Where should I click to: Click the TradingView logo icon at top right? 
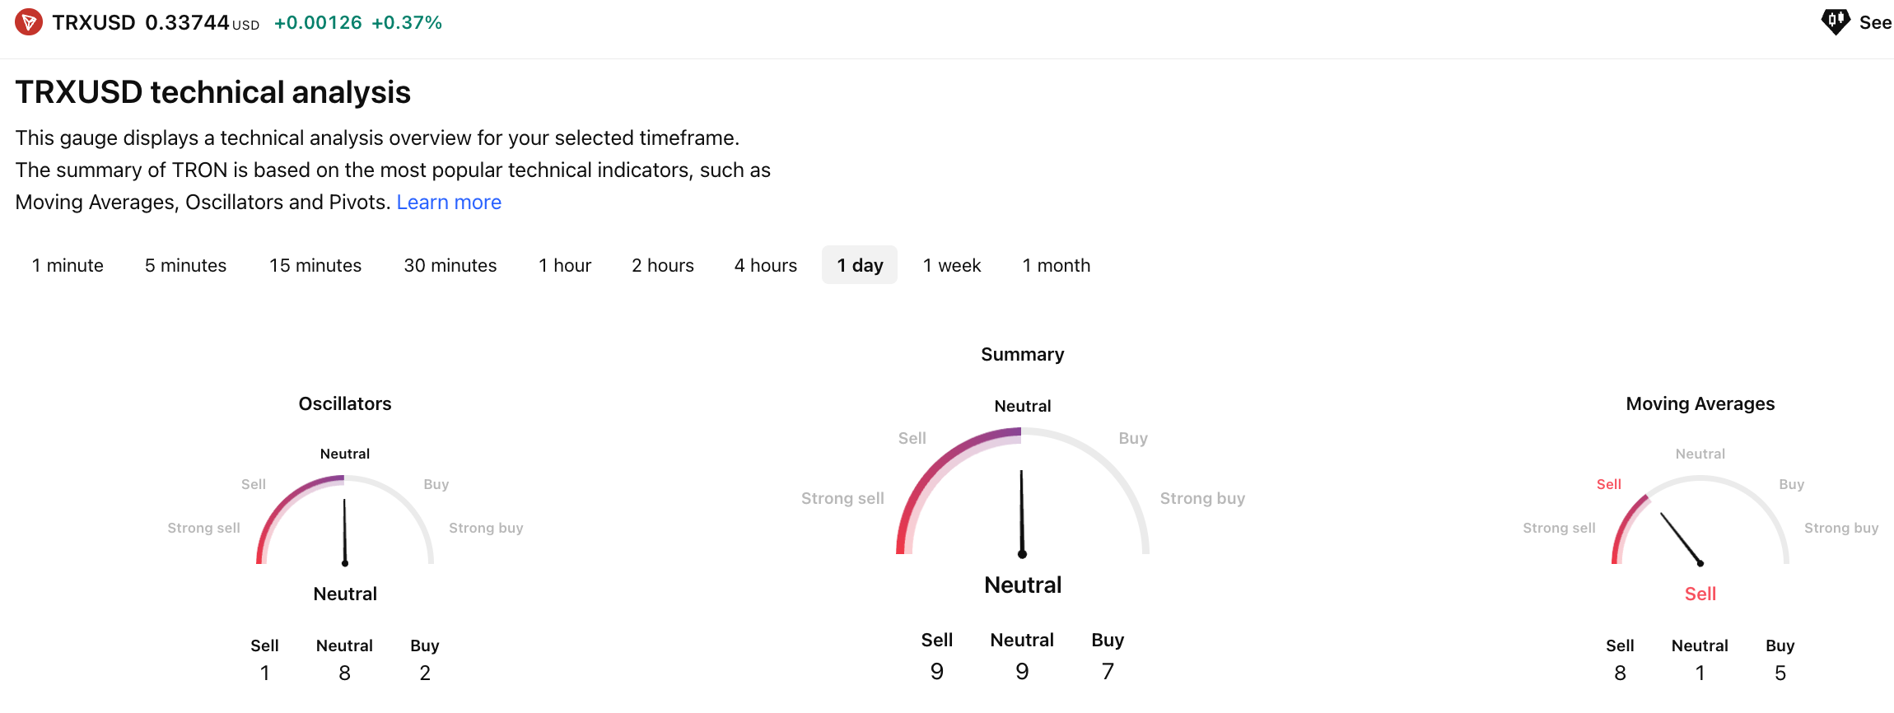pos(1835,22)
